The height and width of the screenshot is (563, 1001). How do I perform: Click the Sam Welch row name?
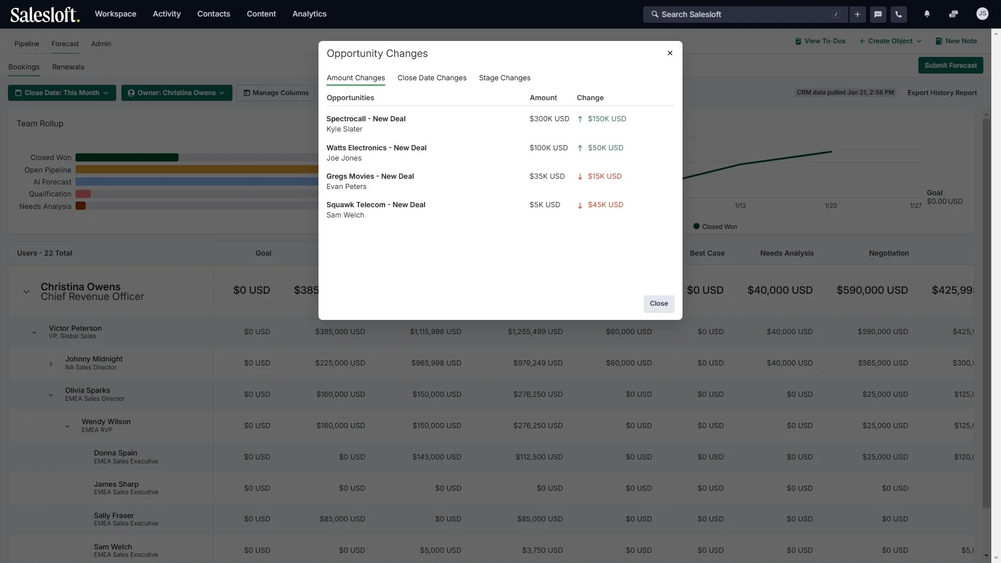click(x=113, y=547)
